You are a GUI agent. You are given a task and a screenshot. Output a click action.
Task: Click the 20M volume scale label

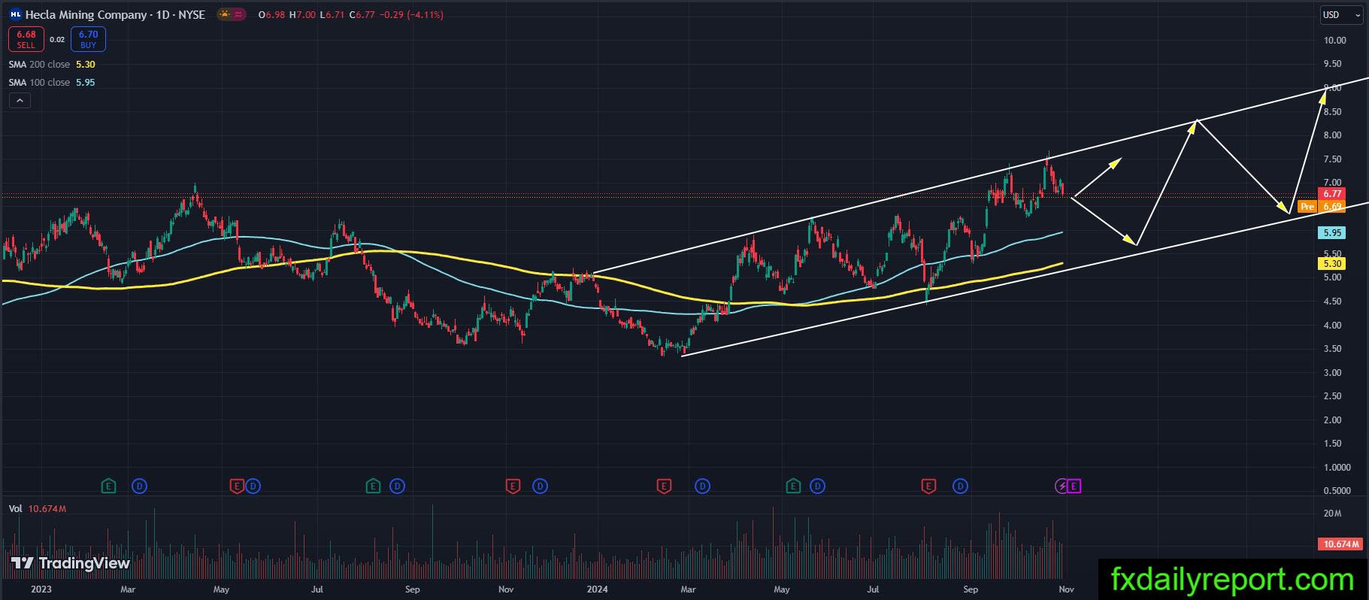(x=1332, y=514)
